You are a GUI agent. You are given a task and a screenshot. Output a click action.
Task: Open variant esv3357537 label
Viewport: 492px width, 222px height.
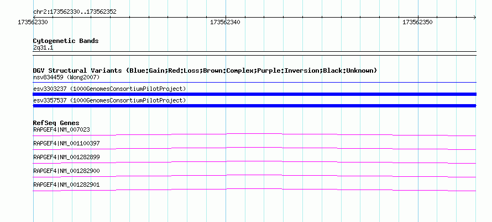point(109,100)
